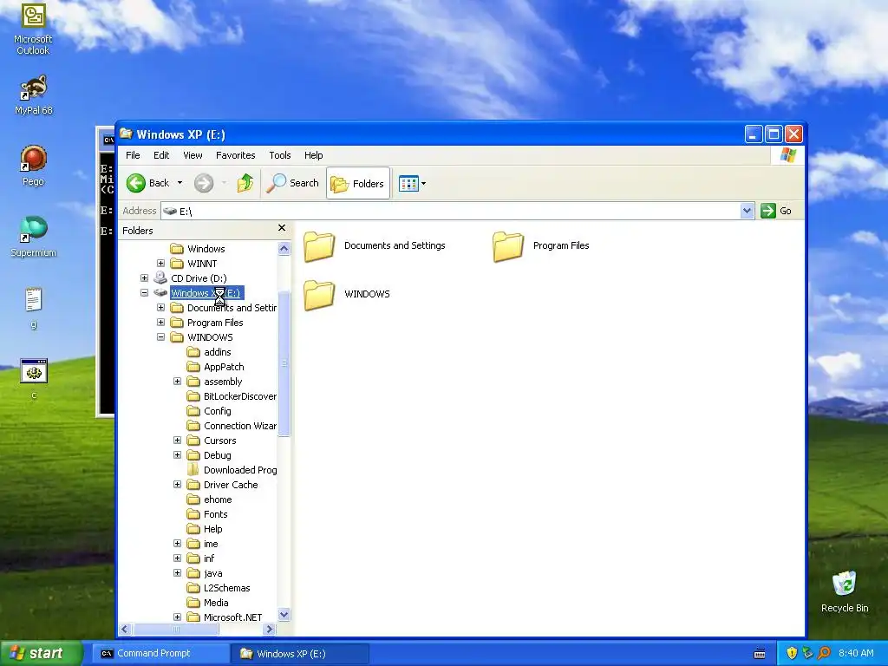The image size is (888, 666).
Task: Switch to Command Prompt taskbar button
Action: pyautogui.click(x=160, y=653)
